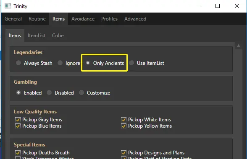247x159 pixels.
Task: Click the Trinity window icon
Action: (x=8, y=6)
